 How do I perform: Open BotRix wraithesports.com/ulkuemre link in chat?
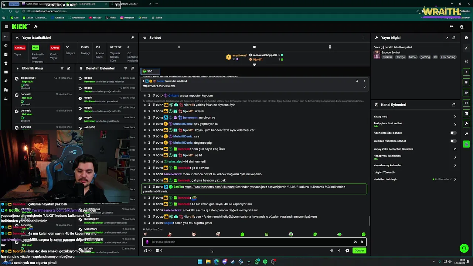tap(210, 187)
